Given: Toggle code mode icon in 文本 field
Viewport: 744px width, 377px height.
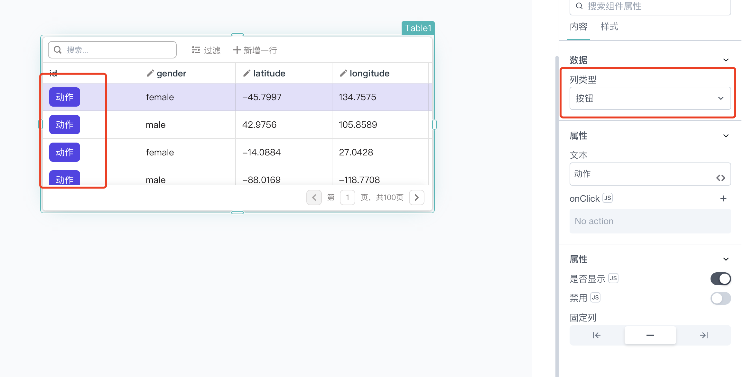Looking at the screenshot, I should tap(721, 178).
